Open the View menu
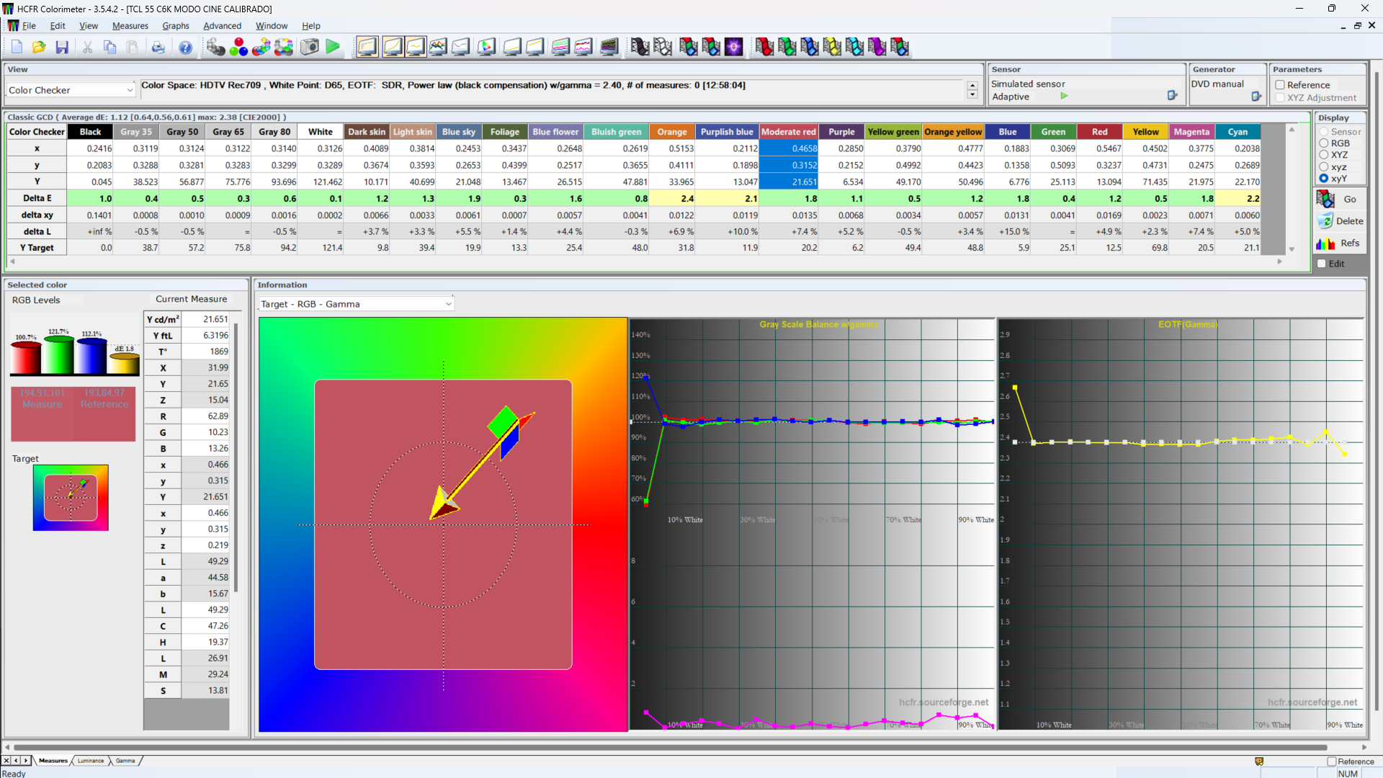The image size is (1383, 778). click(89, 26)
